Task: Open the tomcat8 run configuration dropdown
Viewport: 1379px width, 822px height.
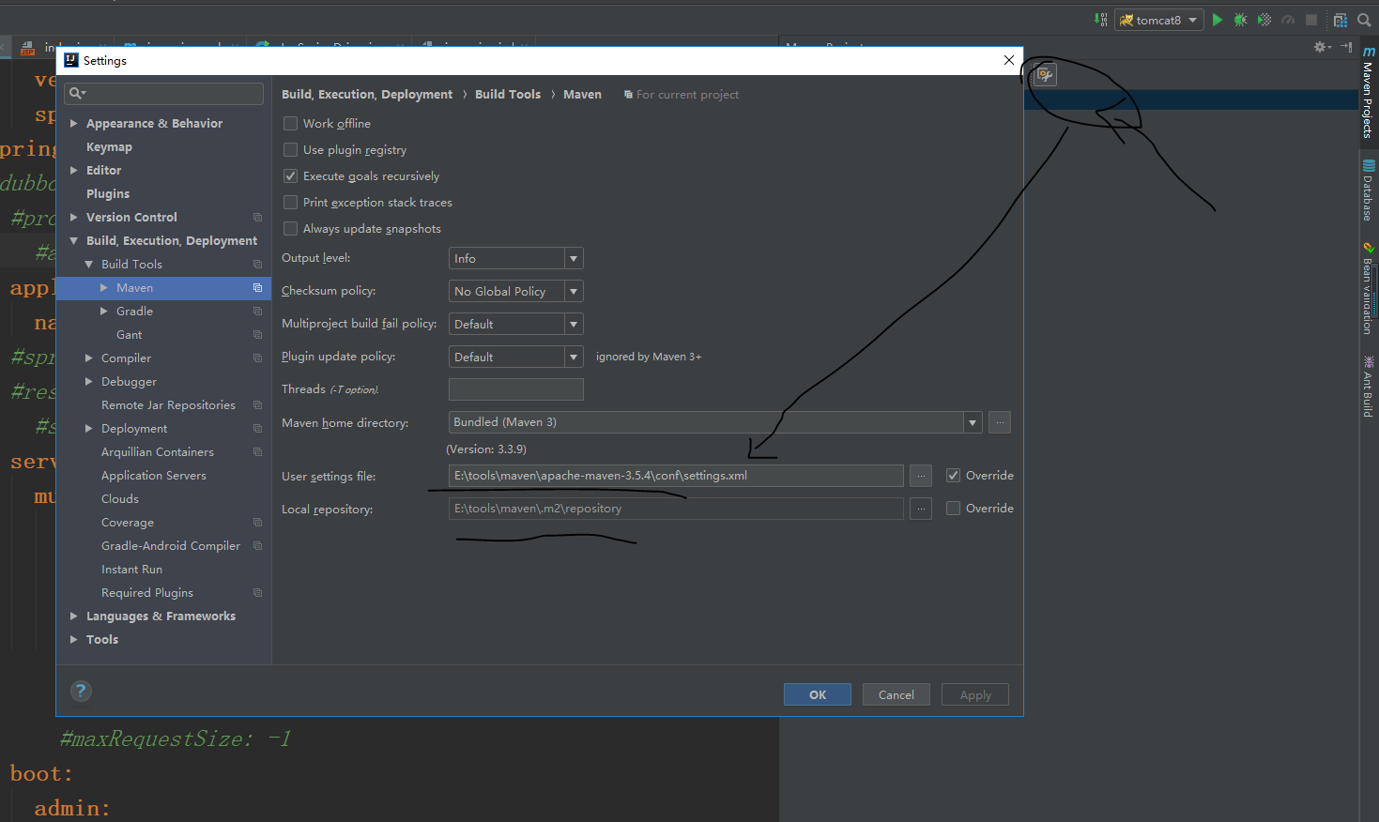Action: (1159, 20)
